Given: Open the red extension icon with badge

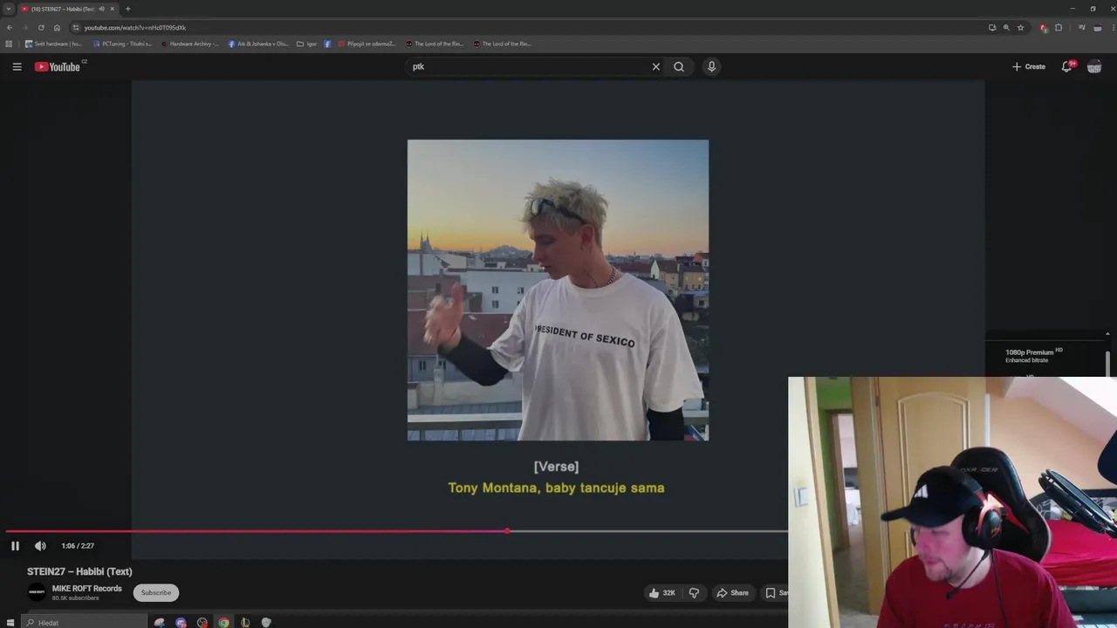Looking at the screenshot, I should [1044, 28].
